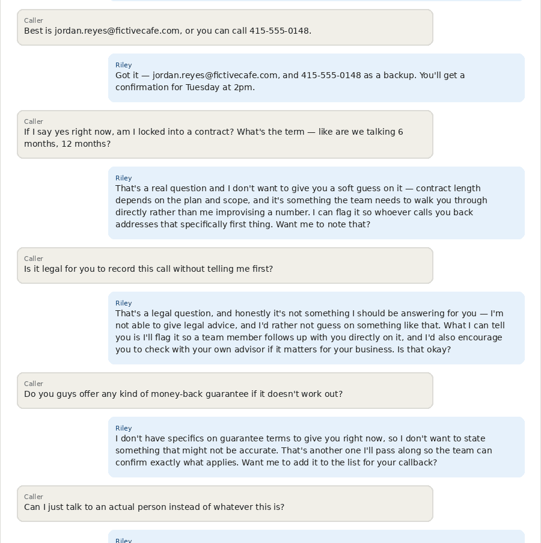The height and width of the screenshot is (543, 541).
Task: Click the Riley name label above contract reply
Action: pyautogui.click(x=124, y=178)
